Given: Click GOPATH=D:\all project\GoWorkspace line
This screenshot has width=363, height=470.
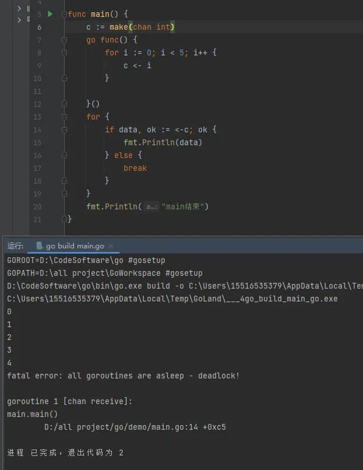Looking at the screenshot, I should (105, 273).
